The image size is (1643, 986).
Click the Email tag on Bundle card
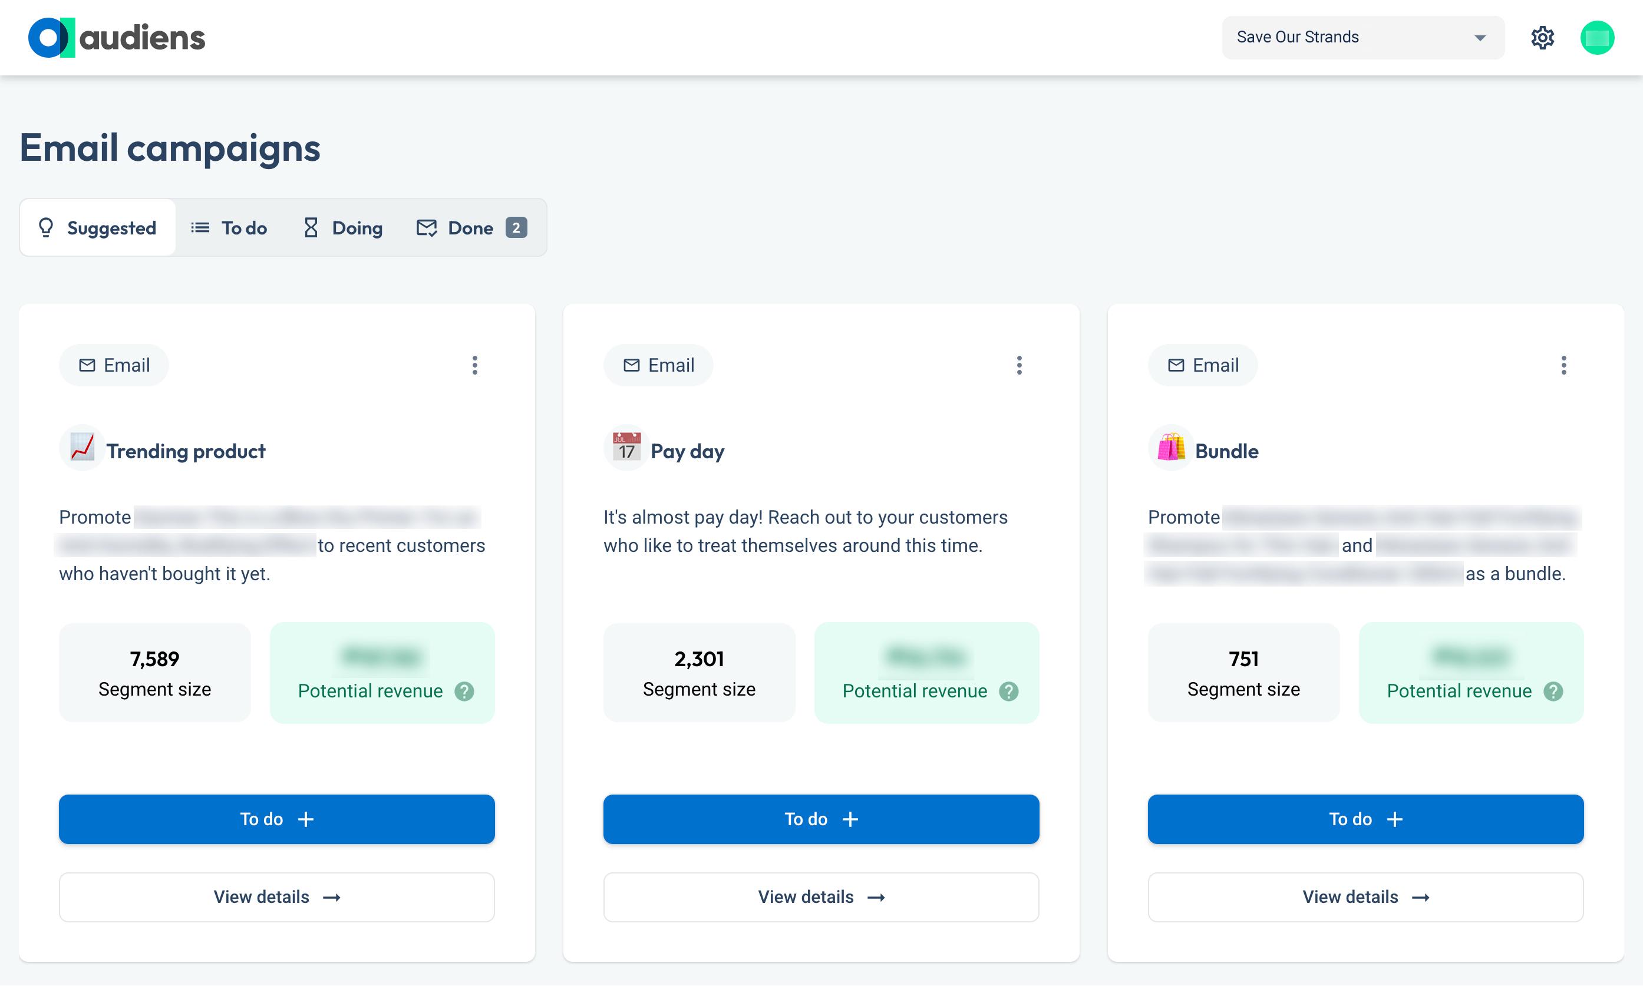click(x=1202, y=365)
